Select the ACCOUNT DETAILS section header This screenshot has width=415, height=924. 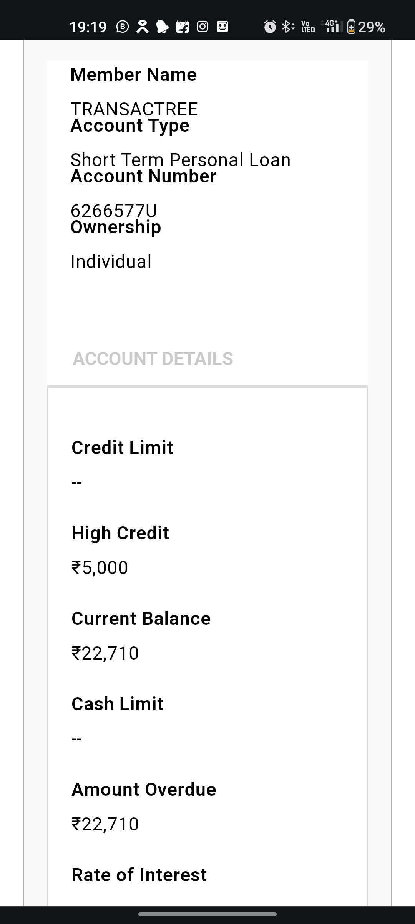[153, 358]
